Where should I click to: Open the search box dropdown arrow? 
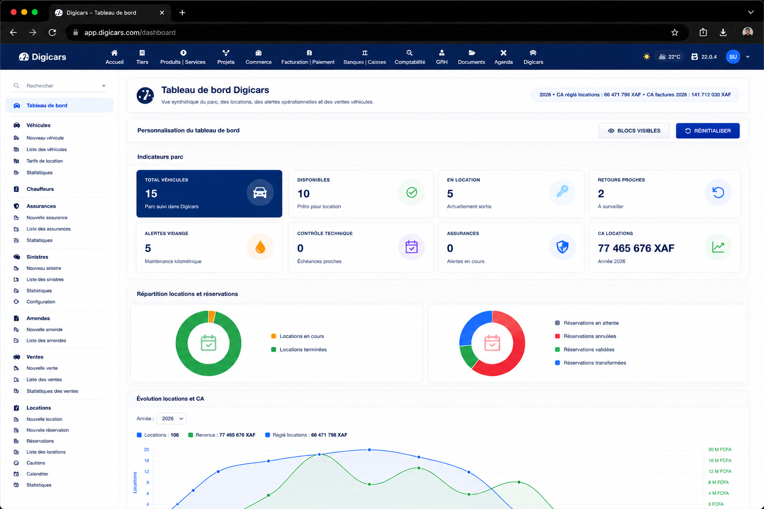coord(103,86)
